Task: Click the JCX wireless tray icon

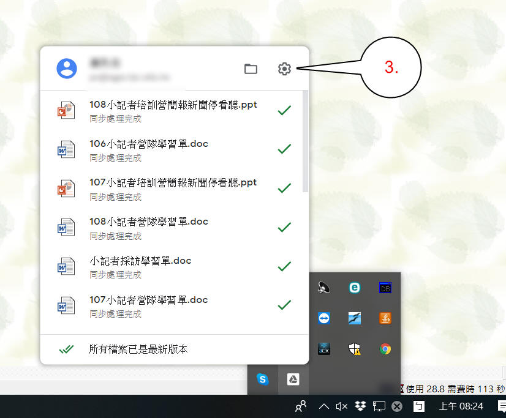Action: (323, 349)
